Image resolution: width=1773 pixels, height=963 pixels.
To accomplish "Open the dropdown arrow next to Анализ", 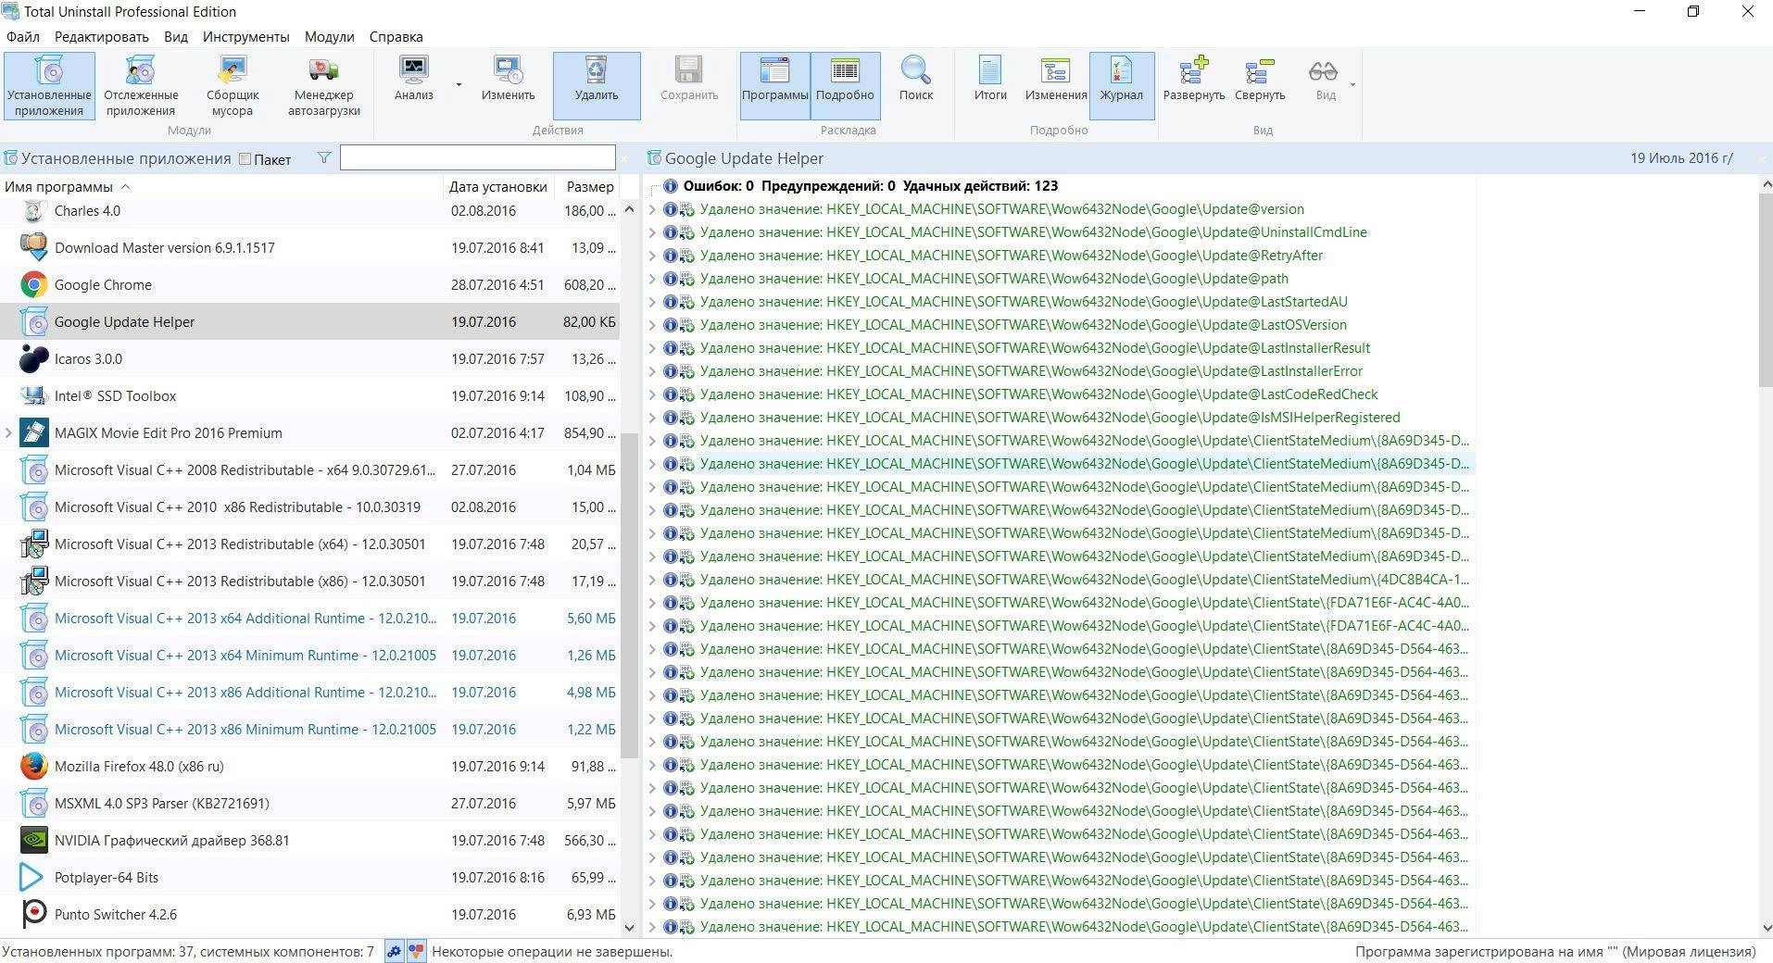I will click(x=459, y=85).
